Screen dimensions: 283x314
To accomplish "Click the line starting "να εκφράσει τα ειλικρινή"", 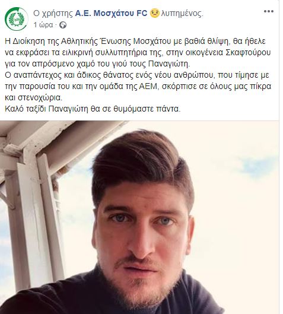I will point(138,52).
